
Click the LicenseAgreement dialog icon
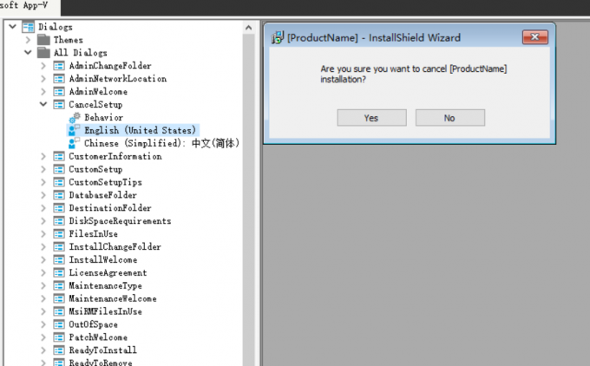59,272
